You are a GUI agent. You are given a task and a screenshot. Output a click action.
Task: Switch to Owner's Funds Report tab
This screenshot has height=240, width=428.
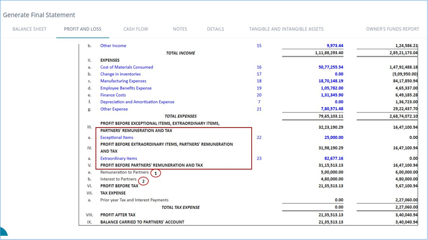[x=393, y=29]
